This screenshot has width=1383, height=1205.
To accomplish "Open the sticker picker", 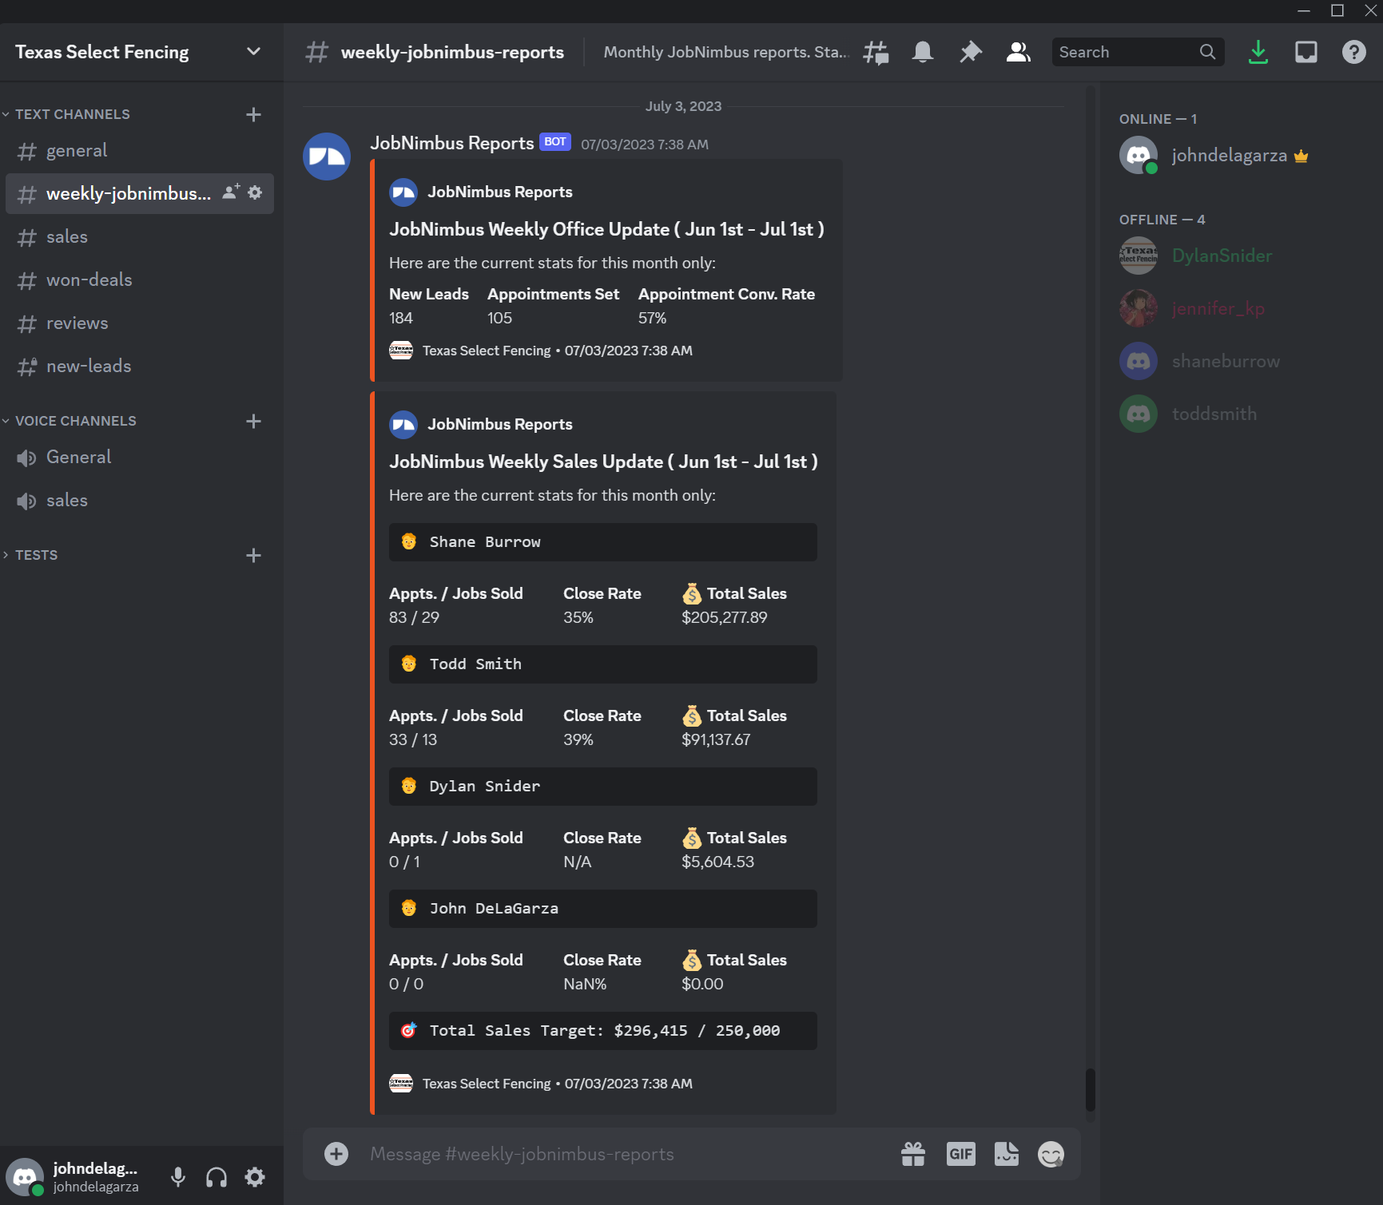I will pos(1006,1154).
